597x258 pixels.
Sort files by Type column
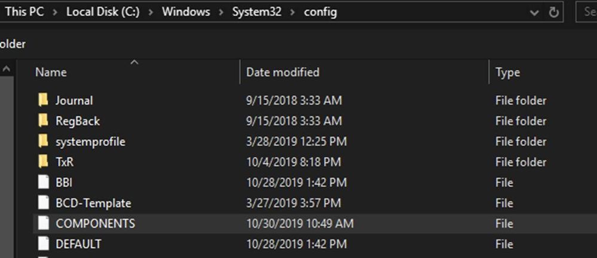(x=507, y=73)
